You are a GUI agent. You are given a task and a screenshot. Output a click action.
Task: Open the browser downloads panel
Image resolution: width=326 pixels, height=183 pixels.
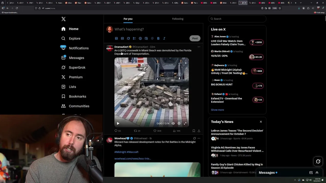click(x=299, y=8)
